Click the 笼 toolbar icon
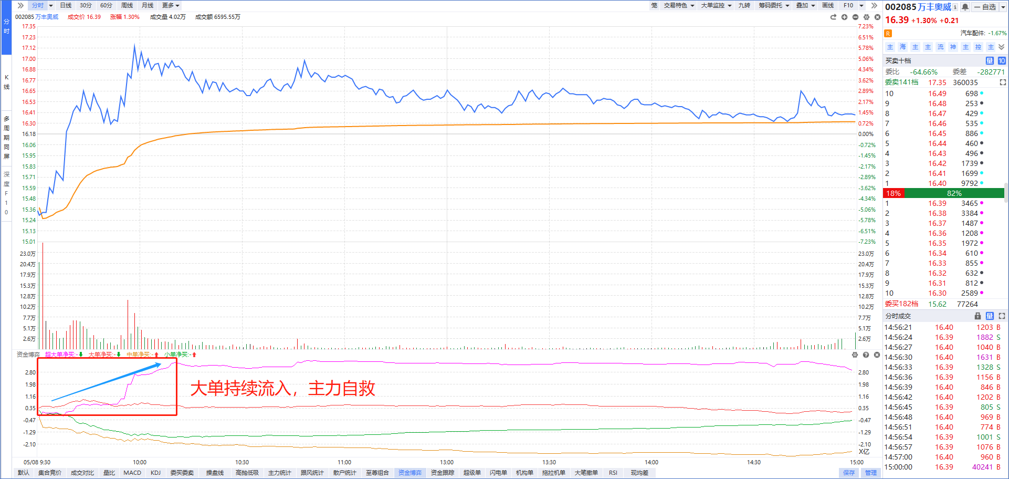The height and width of the screenshot is (479, 1009). tap(654, 5)
